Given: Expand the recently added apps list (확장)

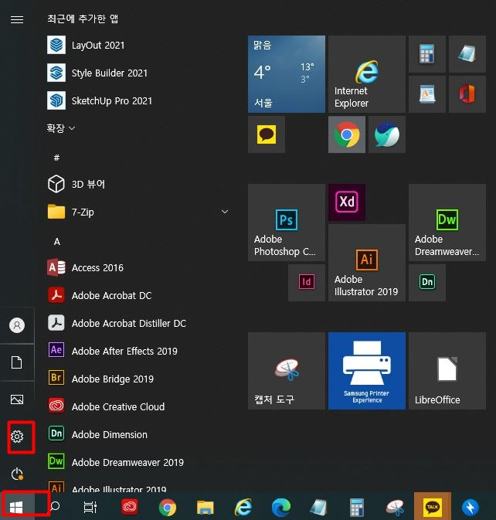Looking at the screenshot, I should [61, 128].
